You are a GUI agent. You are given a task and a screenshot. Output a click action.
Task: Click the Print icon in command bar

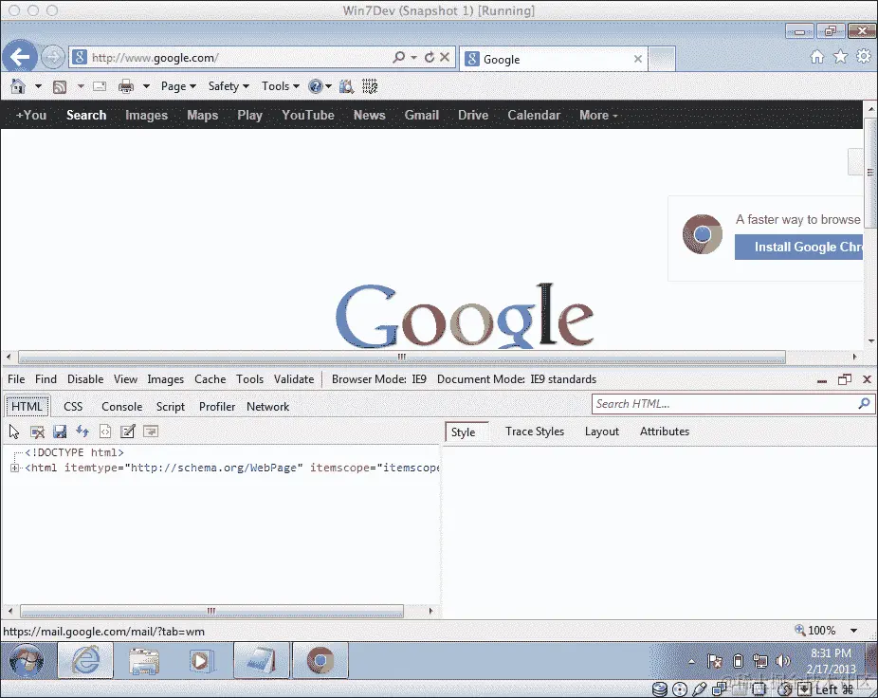point(126,86)
